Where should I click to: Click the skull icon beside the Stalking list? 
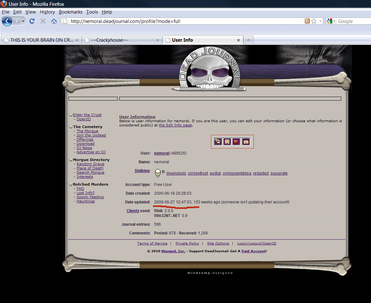(x=158, y=173)
